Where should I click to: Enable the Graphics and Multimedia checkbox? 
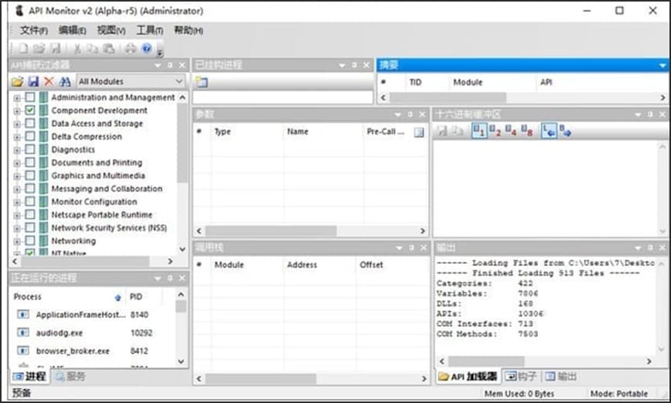30,176
